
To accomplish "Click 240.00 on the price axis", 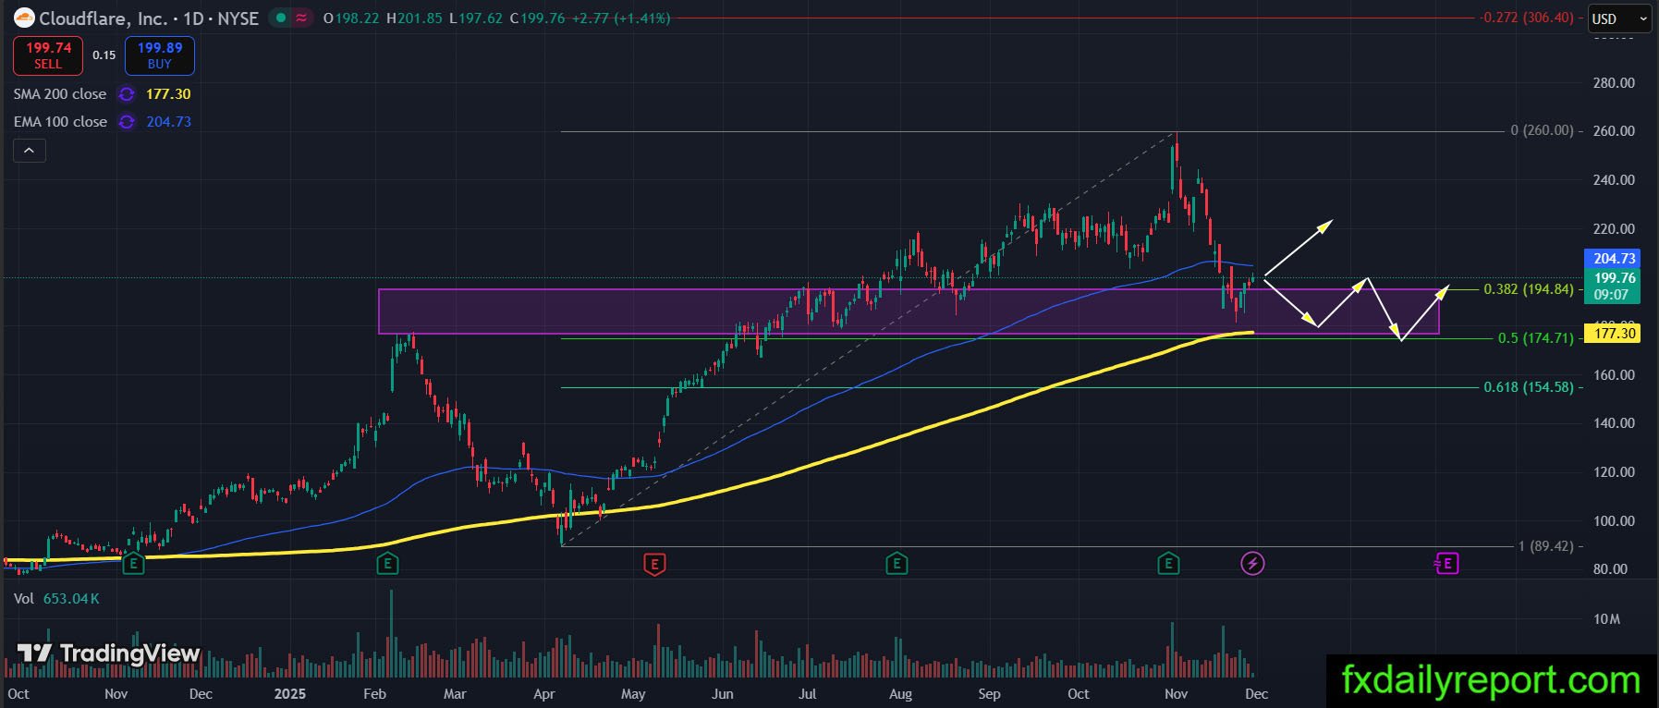I will click(1614, 180).
